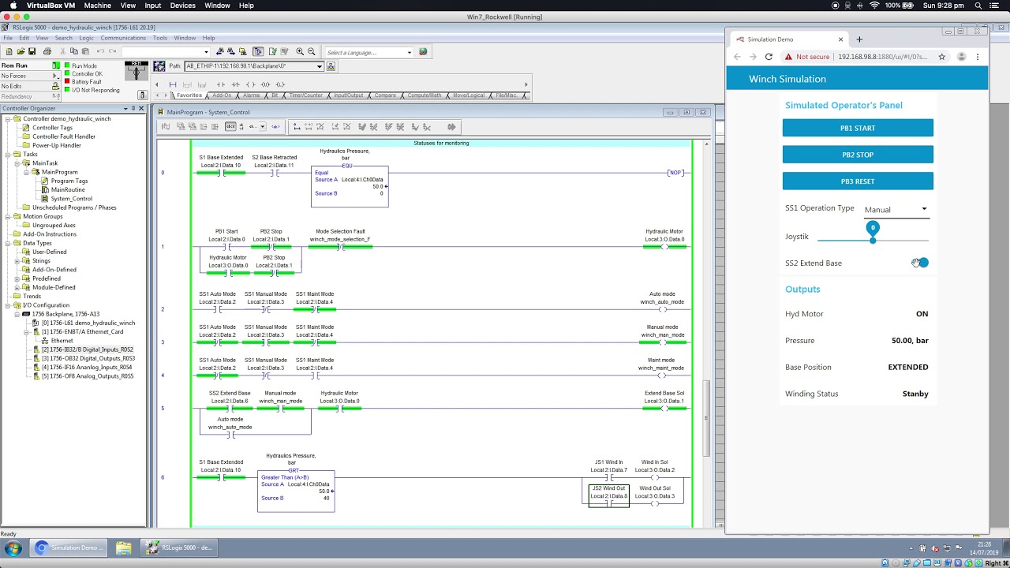Open the Logic menu in RSLogix

pyautogui.click(x=86, y=38)
